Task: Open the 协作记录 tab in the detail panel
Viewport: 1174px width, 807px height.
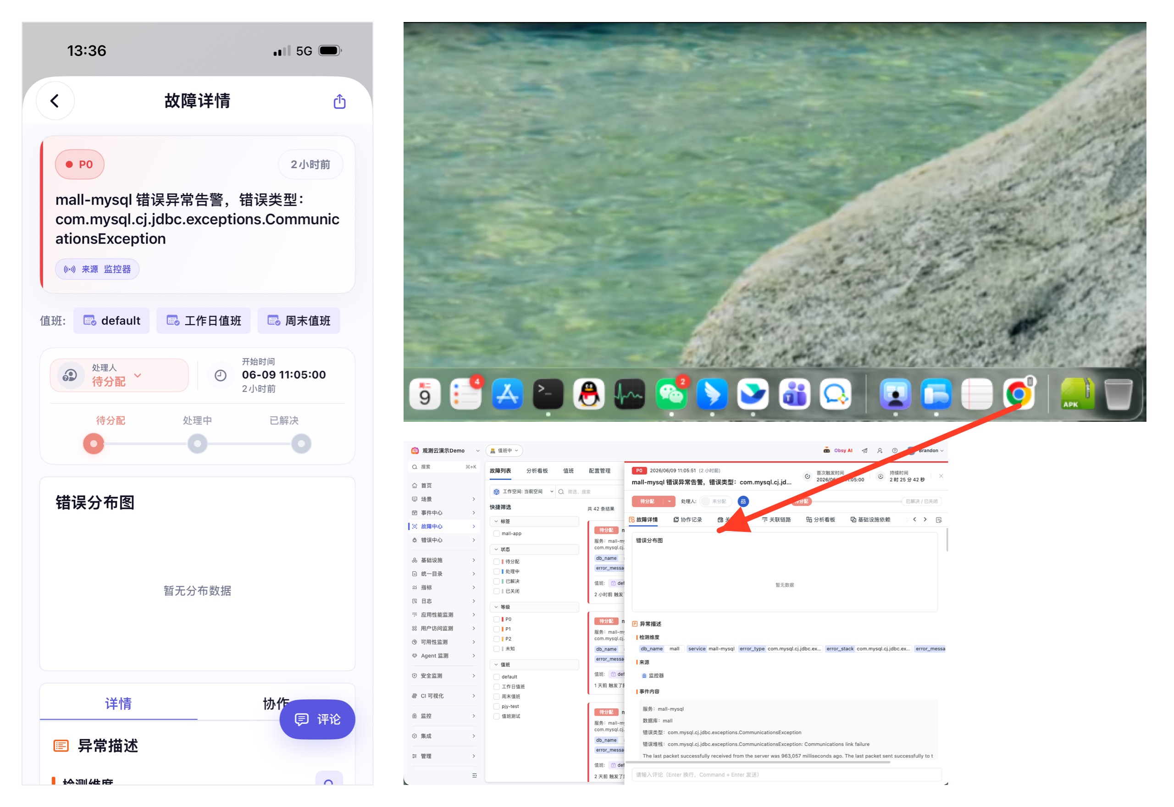Action: click(x=687, y=520)
